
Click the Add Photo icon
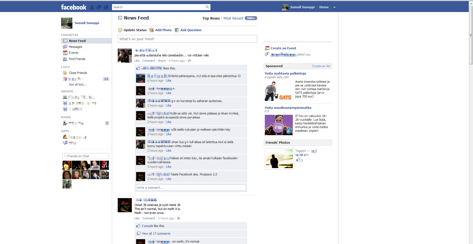point(152,30)
